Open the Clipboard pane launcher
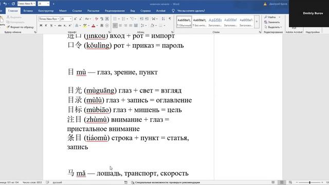329x185 pixels. point(35,32)
